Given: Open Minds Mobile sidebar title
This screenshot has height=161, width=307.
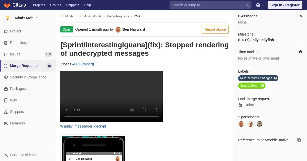Looking at the screenshot, I should point(26,18).
